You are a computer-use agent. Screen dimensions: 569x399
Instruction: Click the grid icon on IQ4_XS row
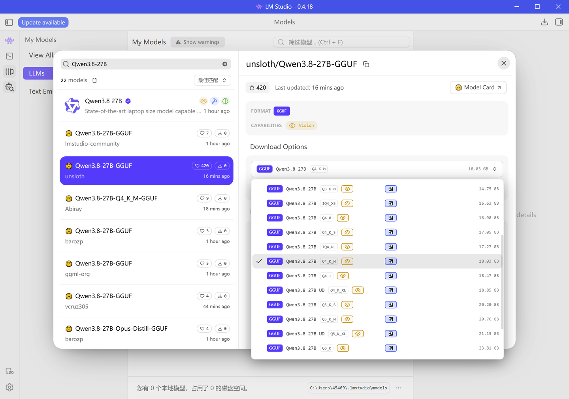click(391, 203)
